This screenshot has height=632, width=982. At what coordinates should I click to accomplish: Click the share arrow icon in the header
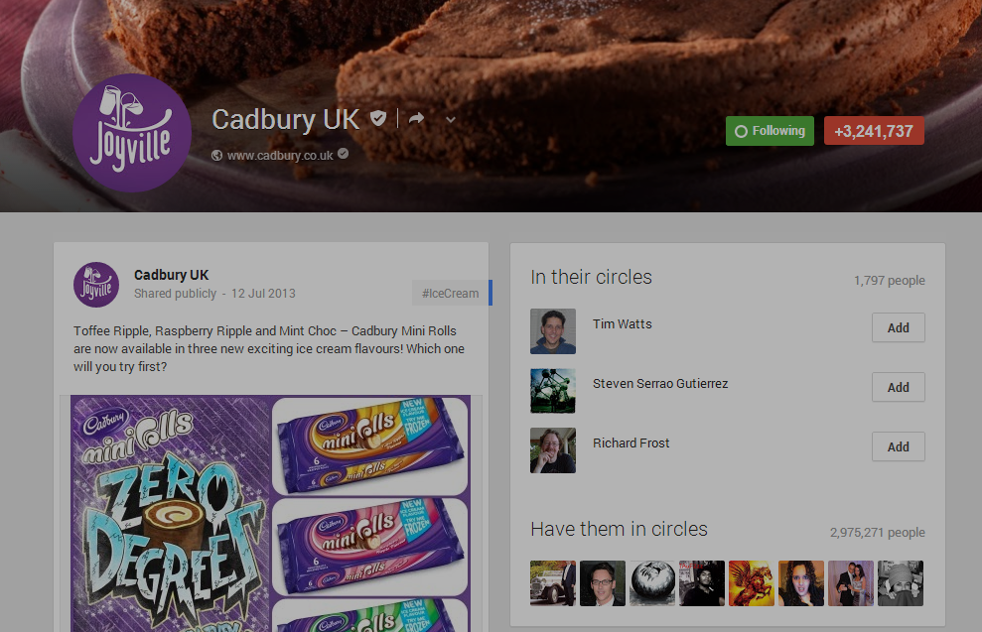coord(416,117)
